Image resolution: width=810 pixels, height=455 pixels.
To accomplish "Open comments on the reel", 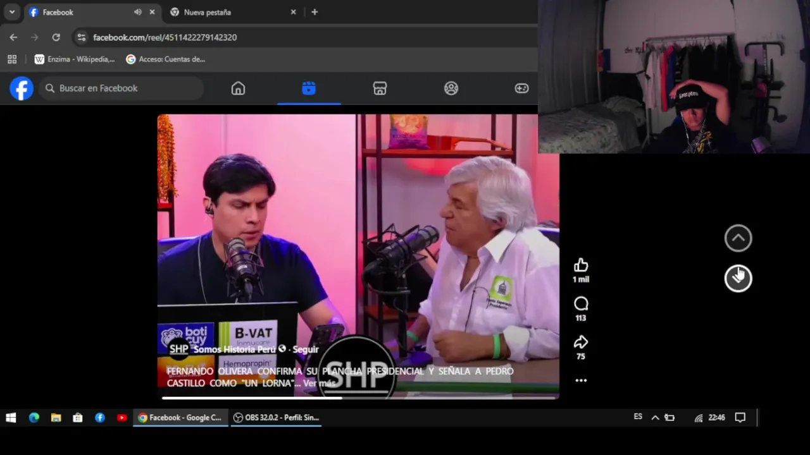I will coord(581,304).
